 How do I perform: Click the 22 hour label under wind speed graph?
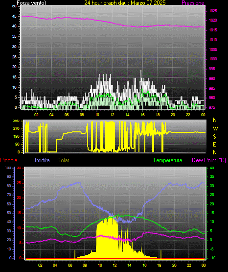pos(188,115)
